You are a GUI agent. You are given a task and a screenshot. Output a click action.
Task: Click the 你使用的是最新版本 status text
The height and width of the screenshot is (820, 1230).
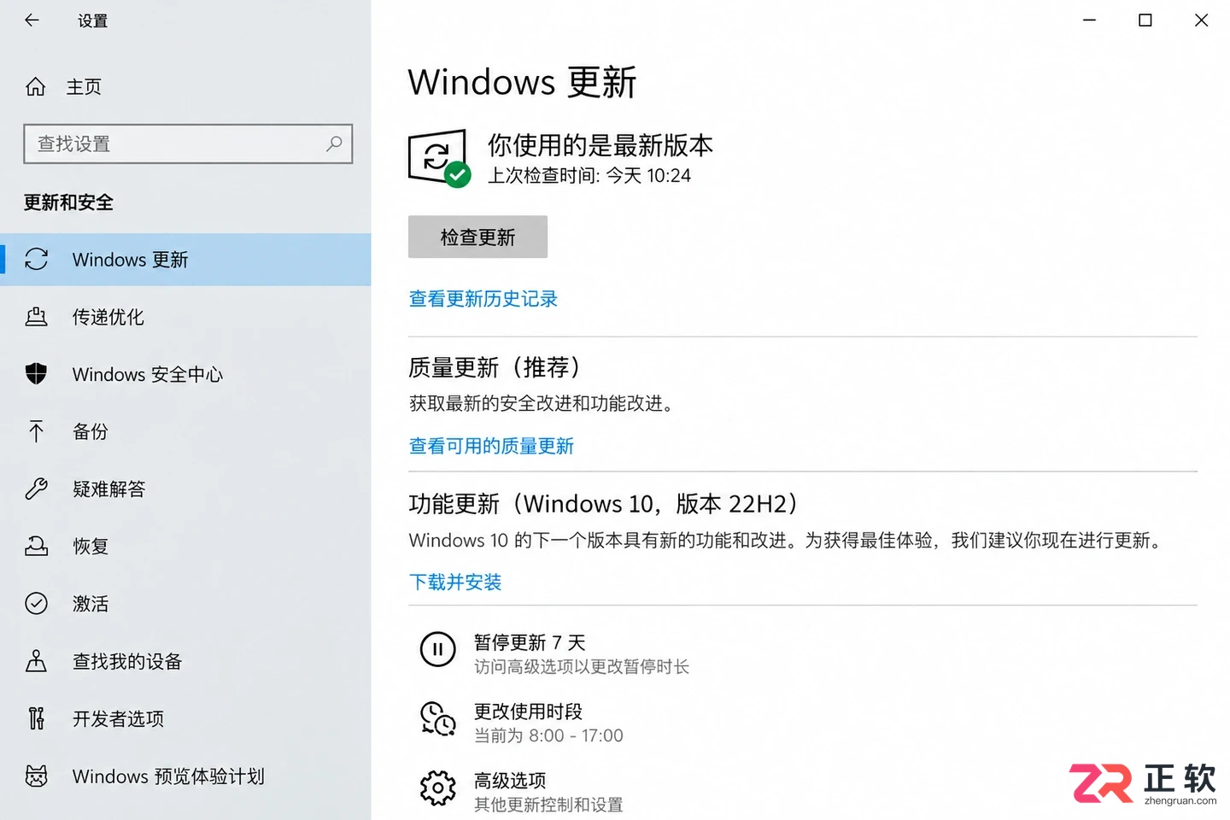tap(600, 145)
